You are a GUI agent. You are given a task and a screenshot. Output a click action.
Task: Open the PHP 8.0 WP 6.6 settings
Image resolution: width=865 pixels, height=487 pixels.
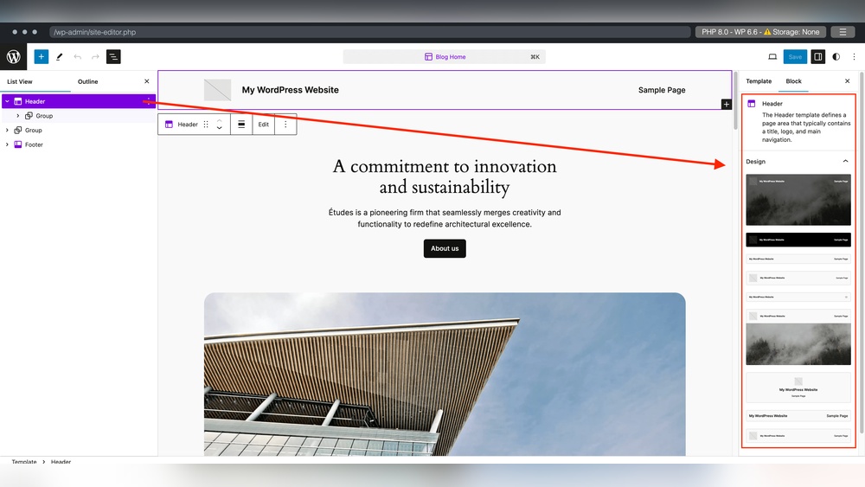tap(760, 32)
